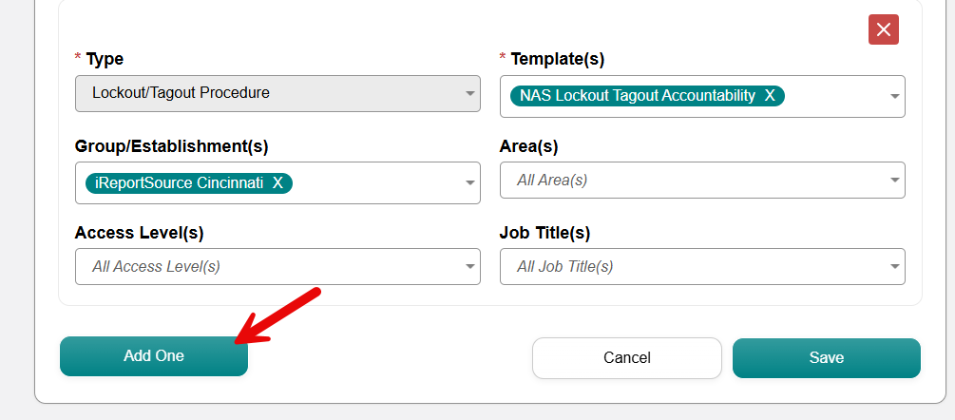Click the red X delete button
The width and height of the screenshot is (955, 420).
tap(883, 29)
